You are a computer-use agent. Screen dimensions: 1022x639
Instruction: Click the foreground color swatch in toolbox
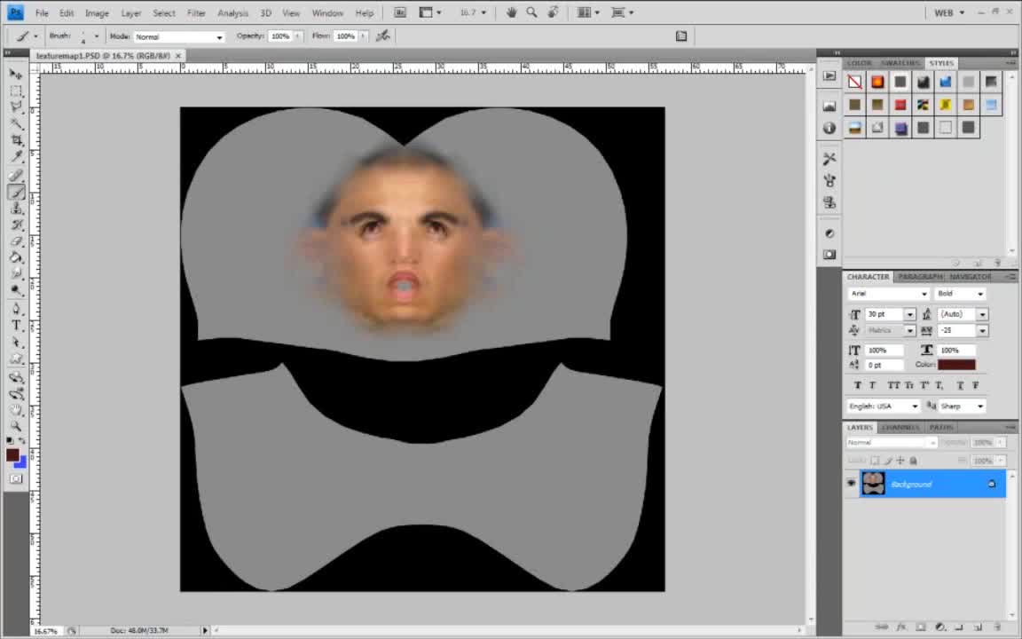pyautogui.click(x=12, y=455)
